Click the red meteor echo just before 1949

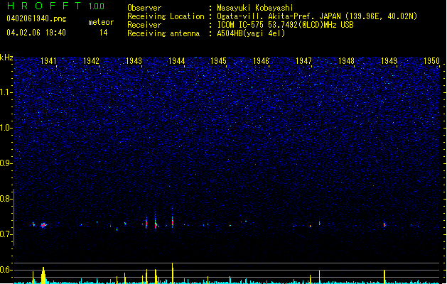pyautogui.click(x=384, y=224)
